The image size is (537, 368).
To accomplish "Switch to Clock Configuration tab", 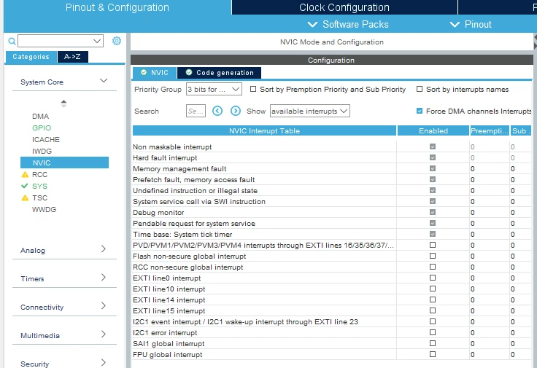I will click(x=344, y=7).
